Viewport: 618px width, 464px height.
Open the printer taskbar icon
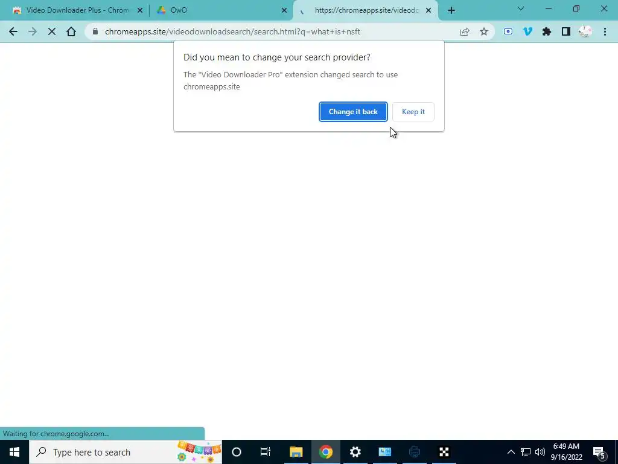pos(414,452)
